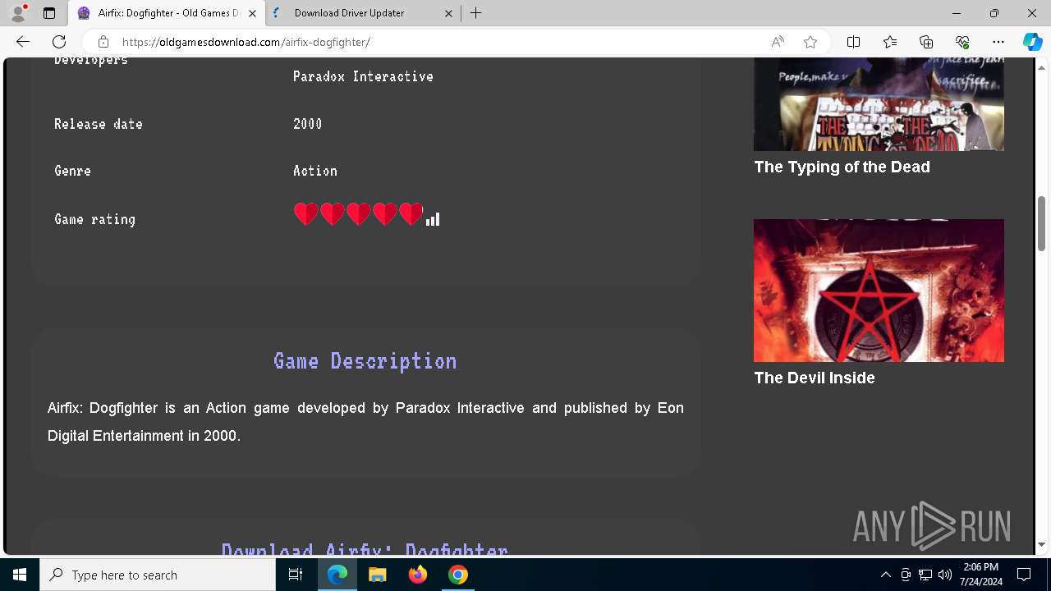Click the Action genre value
The height and width of the screenshot is (591, 1051).
point(315,171)
